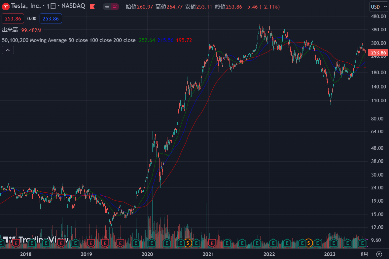Click the 始値 260.97 open value
389x259 pixels.
[139, 7]
